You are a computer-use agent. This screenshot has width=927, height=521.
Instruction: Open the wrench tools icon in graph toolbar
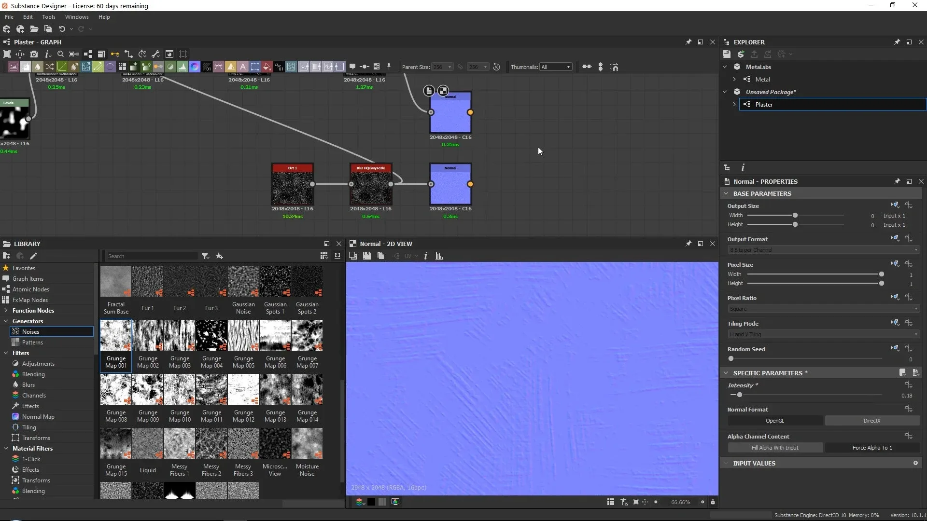[155, 54]
